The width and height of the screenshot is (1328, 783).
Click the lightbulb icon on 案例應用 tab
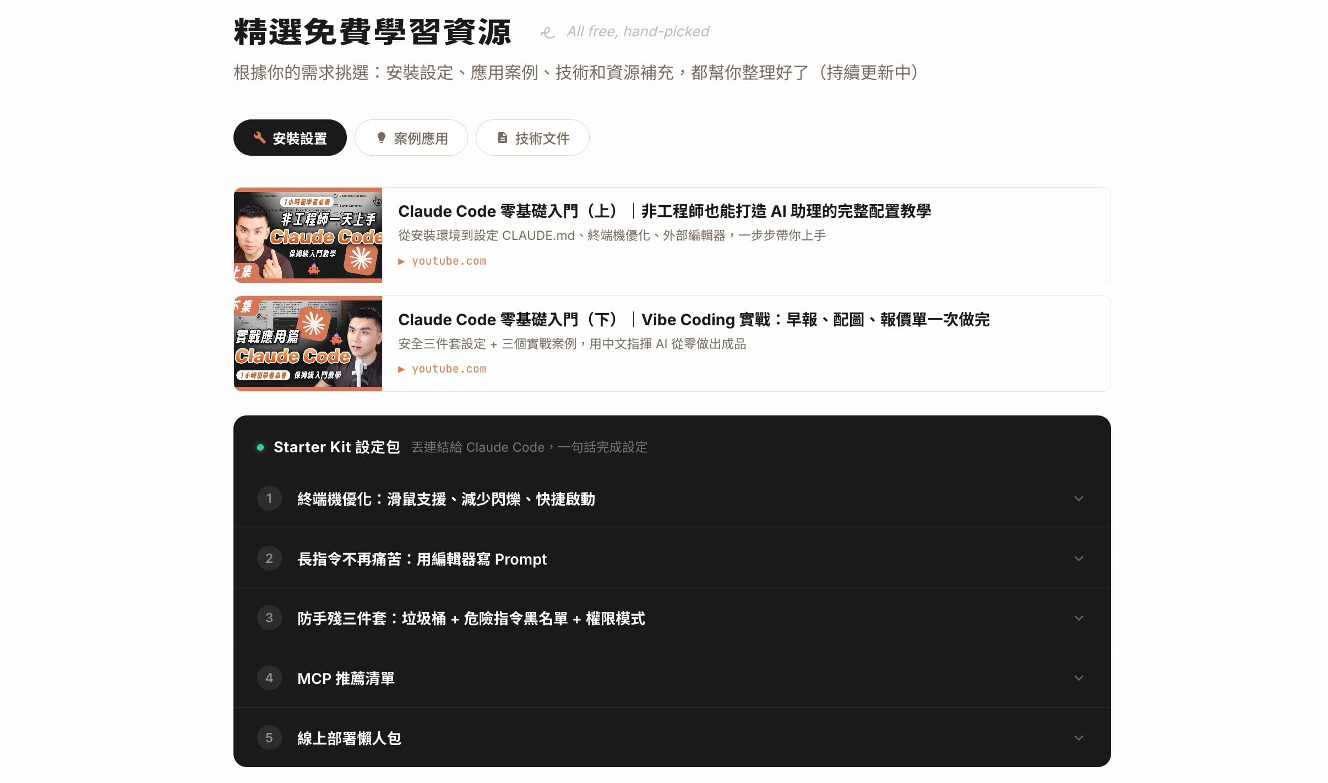381,138
